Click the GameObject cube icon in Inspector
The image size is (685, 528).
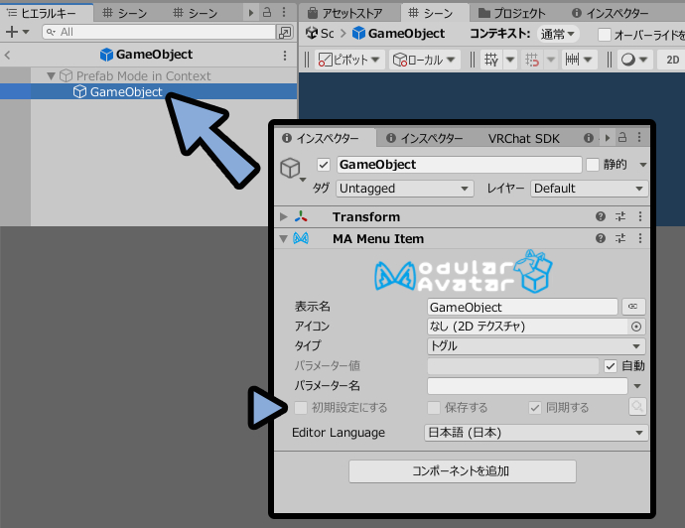[290, 168]
